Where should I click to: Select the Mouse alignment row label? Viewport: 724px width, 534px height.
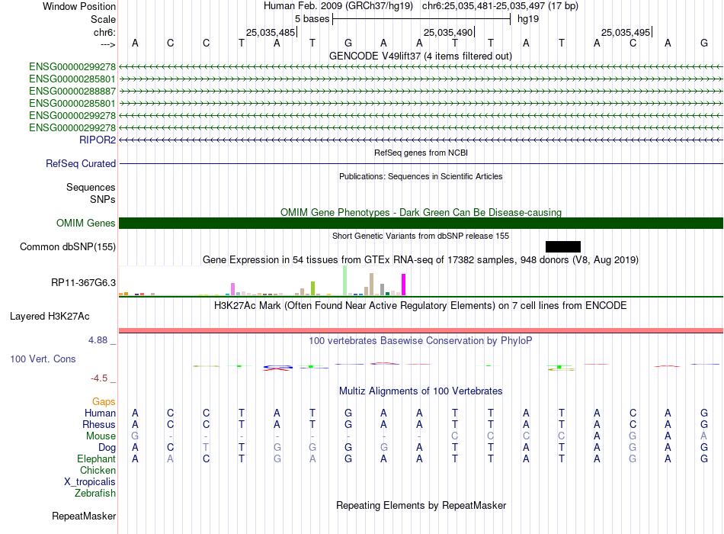point(101,436)
